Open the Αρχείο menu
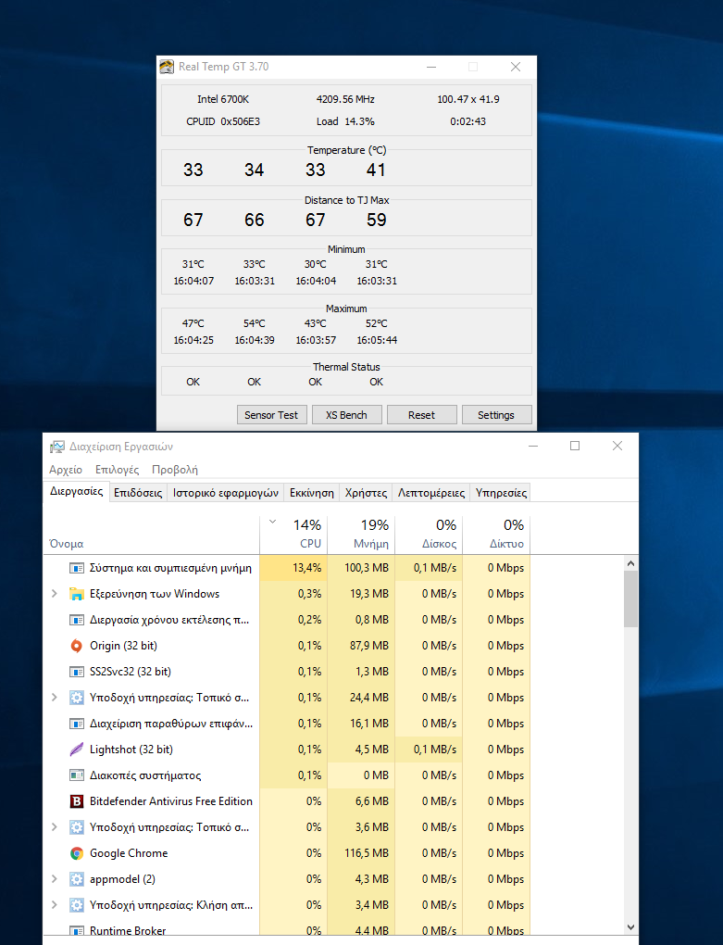 pos(66,470)
